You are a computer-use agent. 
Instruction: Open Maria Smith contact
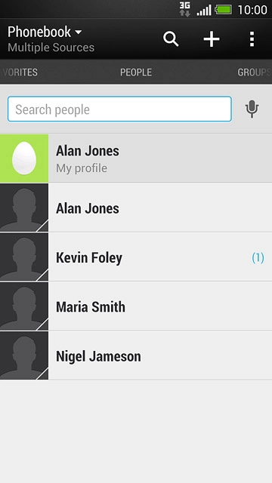coord(136,306)
